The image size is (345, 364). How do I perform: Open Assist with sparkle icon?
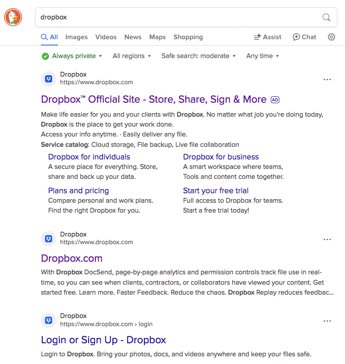coord(267,37)
